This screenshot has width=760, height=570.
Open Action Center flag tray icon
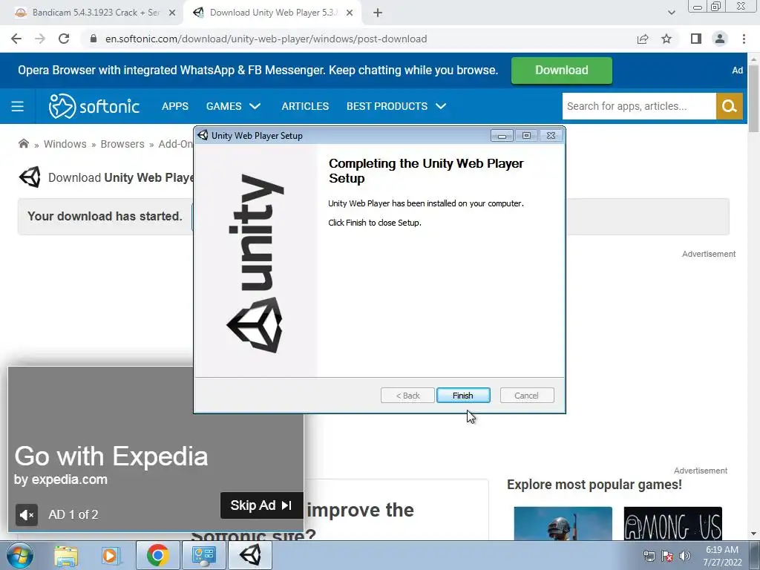tap(667, 556)
